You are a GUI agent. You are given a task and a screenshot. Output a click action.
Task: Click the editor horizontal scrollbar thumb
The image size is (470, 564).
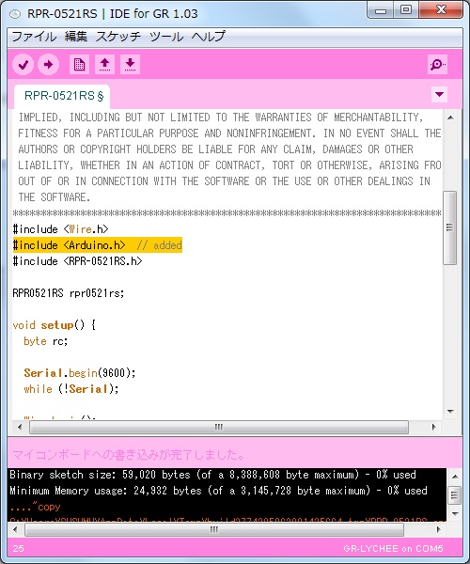[x=219, y=428]
